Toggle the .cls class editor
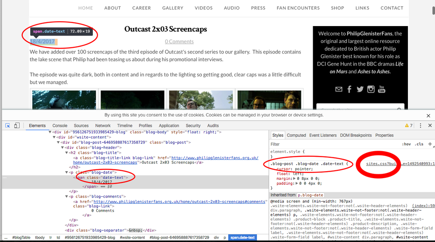Screen dimensions: 435x242 [x=419, y=144]
